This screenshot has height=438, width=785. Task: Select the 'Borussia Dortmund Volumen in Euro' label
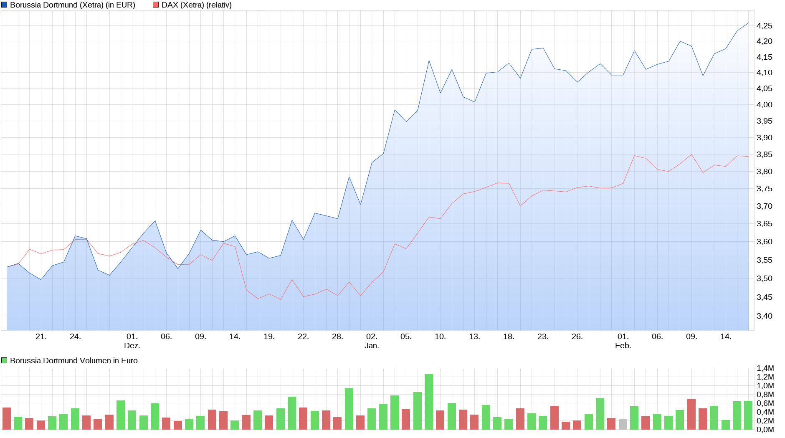coord(74,360)
